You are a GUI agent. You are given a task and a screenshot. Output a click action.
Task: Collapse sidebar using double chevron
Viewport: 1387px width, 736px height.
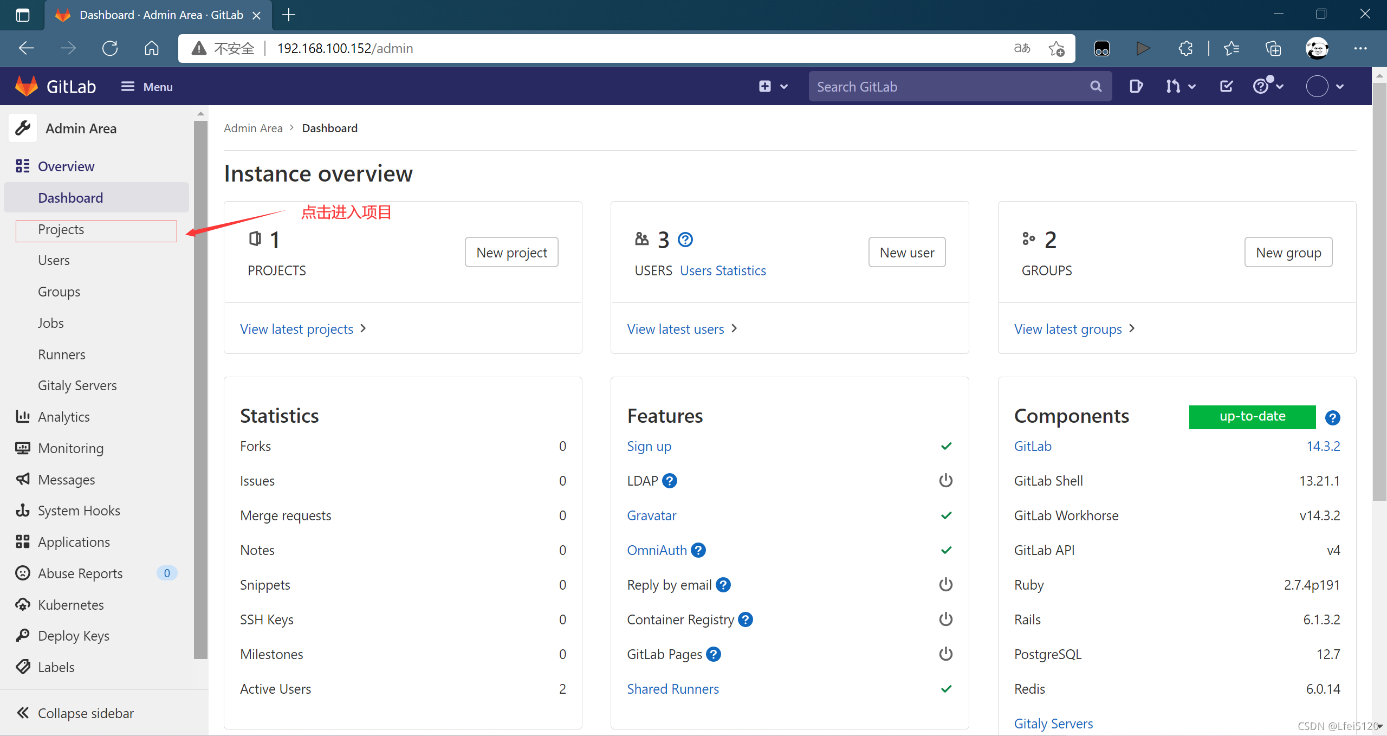(x=23, y=713)
